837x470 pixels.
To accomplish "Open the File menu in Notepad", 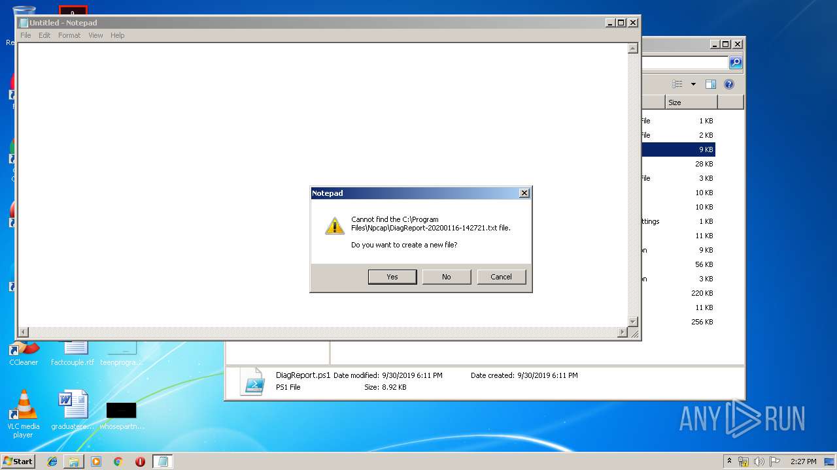I will (26, 35).
